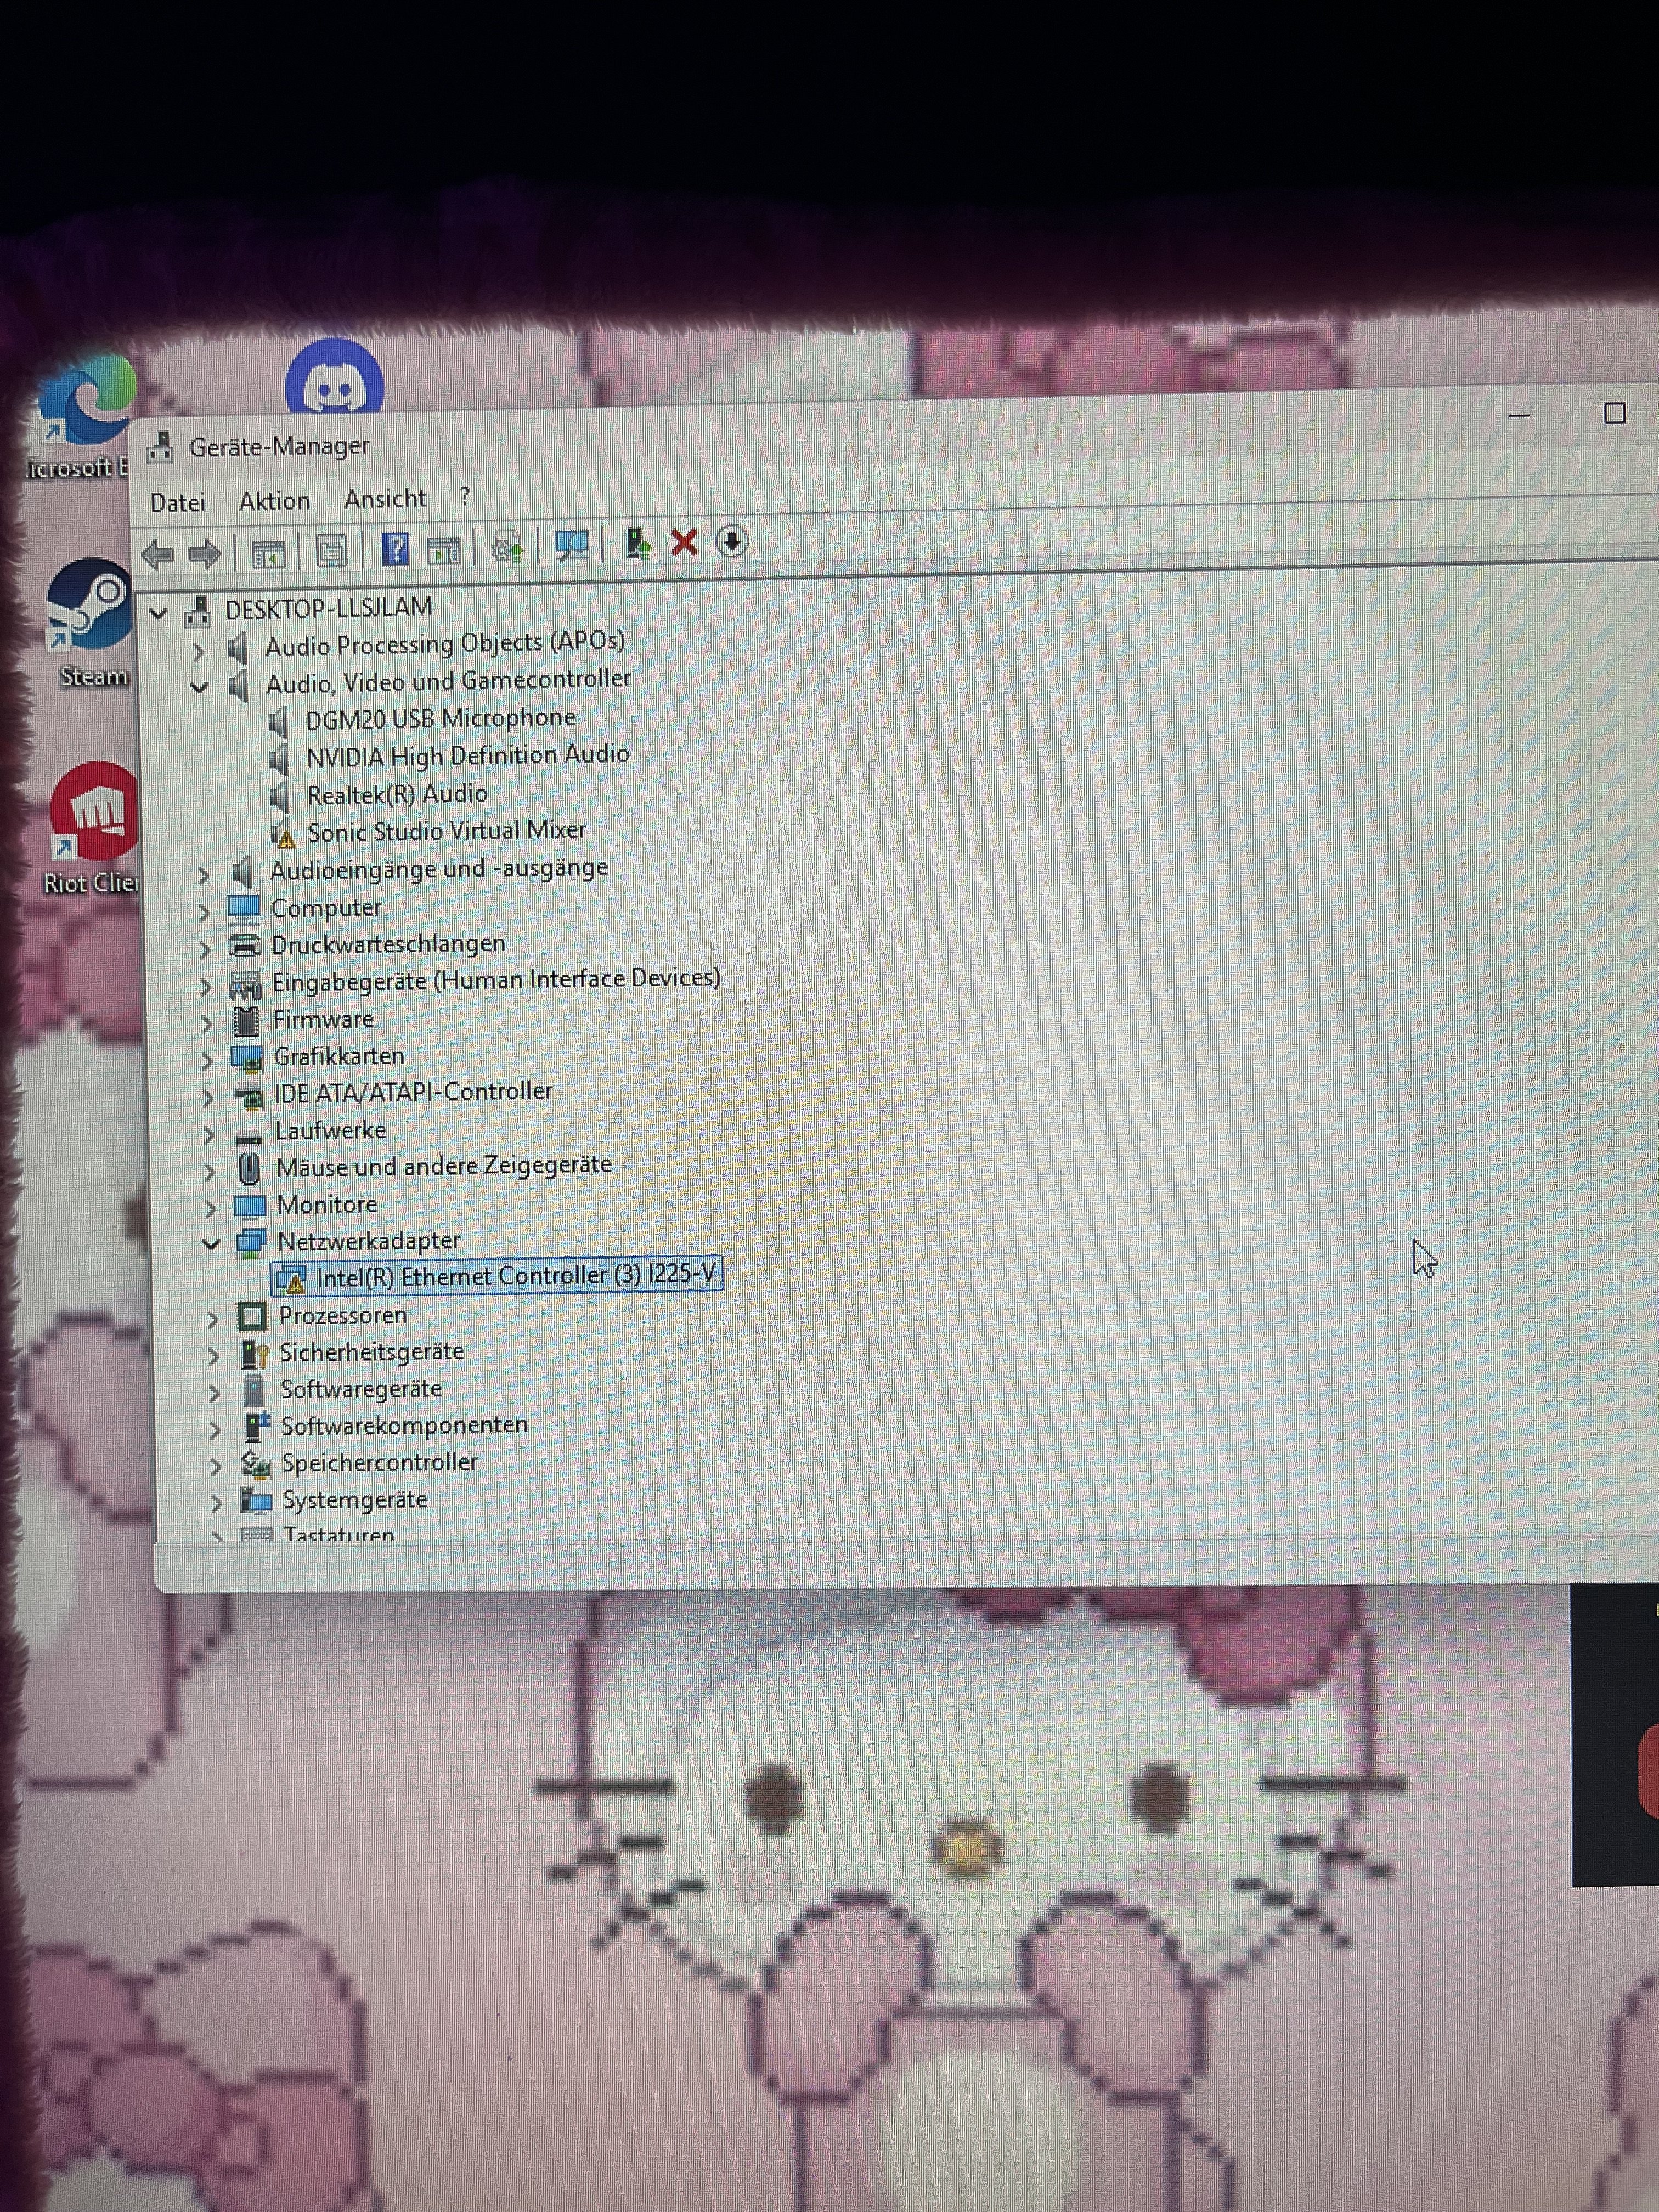Open the Ansicht menu
Screen dimensions: 1659x2212
pyautogui.click(x=385, y=499)
